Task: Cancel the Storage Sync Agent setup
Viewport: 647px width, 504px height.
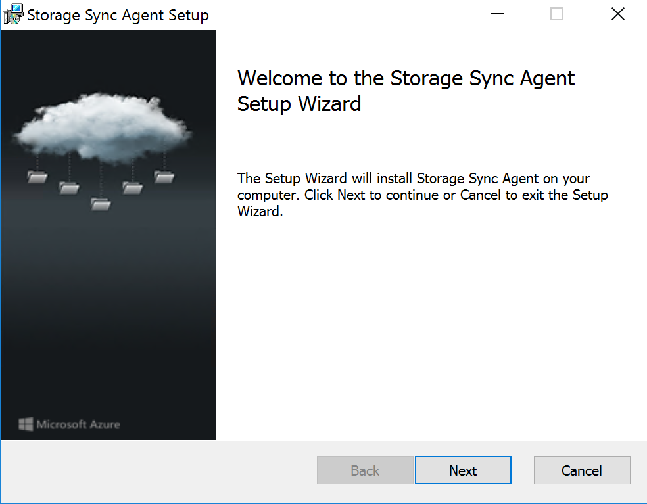Action: [581, 470]
